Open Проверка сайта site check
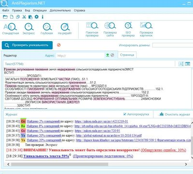Image resolution: width=193 pixels, height=174 pixels. [x=110, y=29]
